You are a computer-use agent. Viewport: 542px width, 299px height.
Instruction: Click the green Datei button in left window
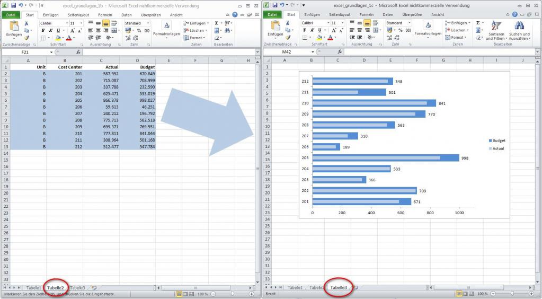[10, 14]
